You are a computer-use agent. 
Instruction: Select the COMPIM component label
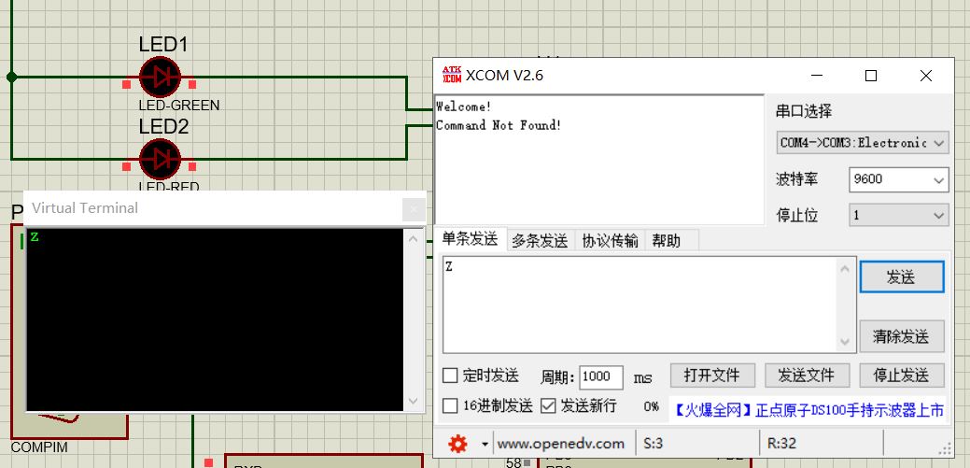tap(39, 447)
